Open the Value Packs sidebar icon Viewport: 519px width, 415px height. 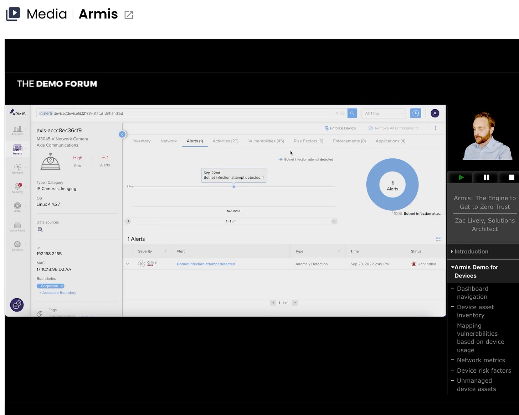click(x=17, y=227)
